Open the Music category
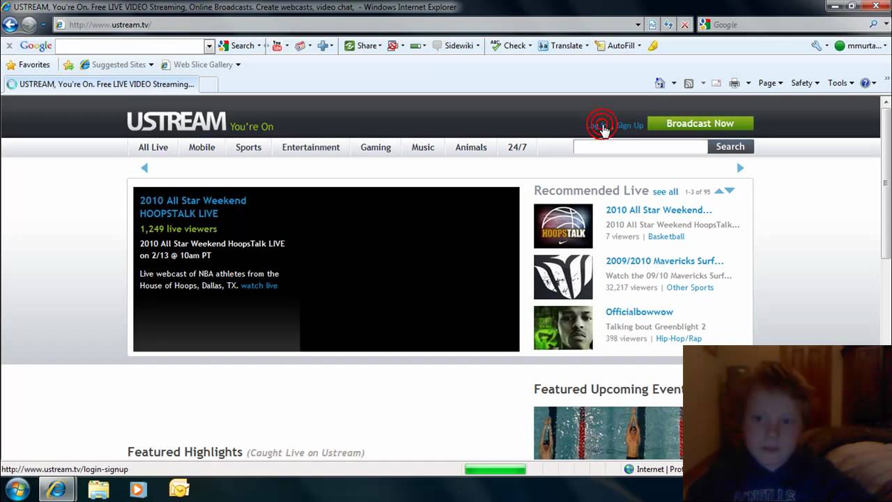 pyautogui.click(x=423, y=147)
